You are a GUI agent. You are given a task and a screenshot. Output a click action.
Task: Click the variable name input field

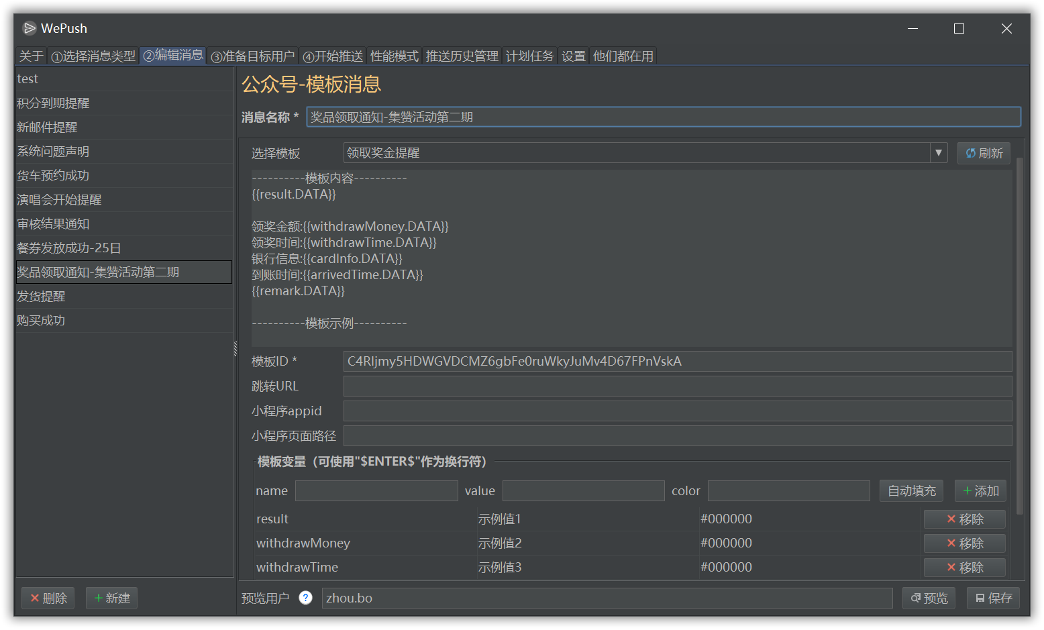click(x=376, y=490)
